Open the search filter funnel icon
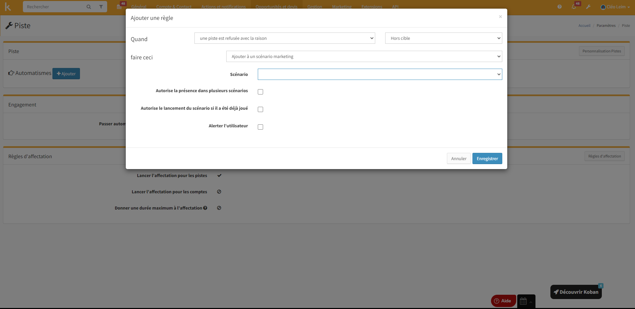The image size is (635, 309). click(x=101, y=7)
